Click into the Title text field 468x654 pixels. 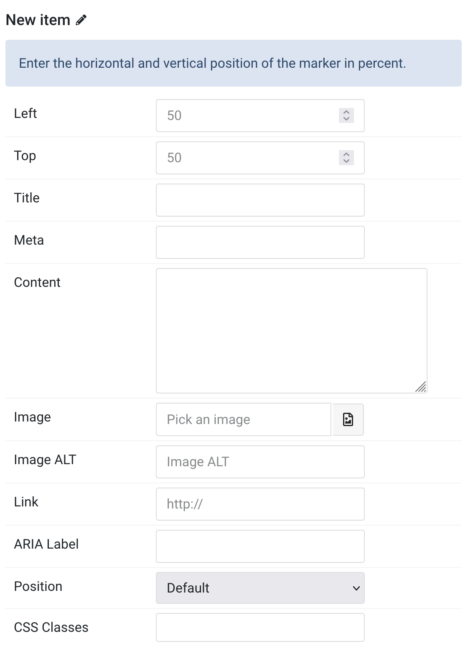pos(260,200)
